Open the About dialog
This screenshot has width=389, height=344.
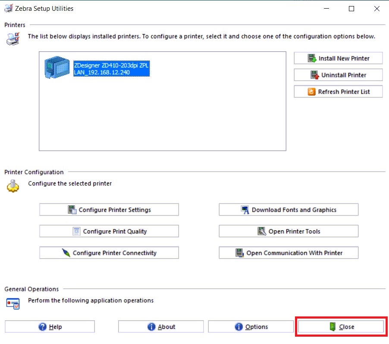point(161,327)
